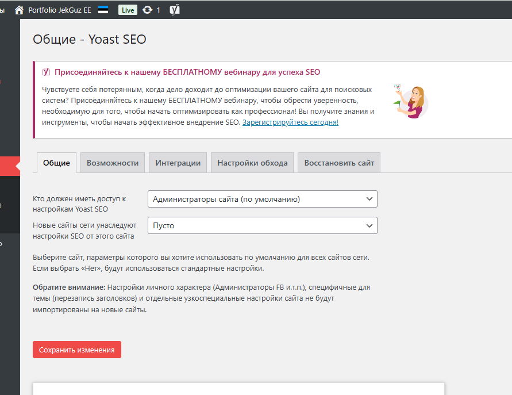Click the webinar notice heading text
Image resolution: width=512 pixels, height=395 pixels.
pyautogui.click(x=187, y=72)
